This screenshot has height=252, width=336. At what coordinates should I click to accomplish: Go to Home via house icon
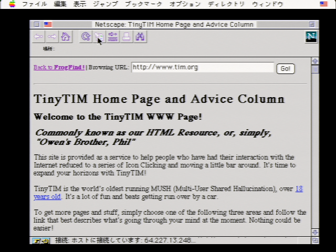tap(66, 37)
